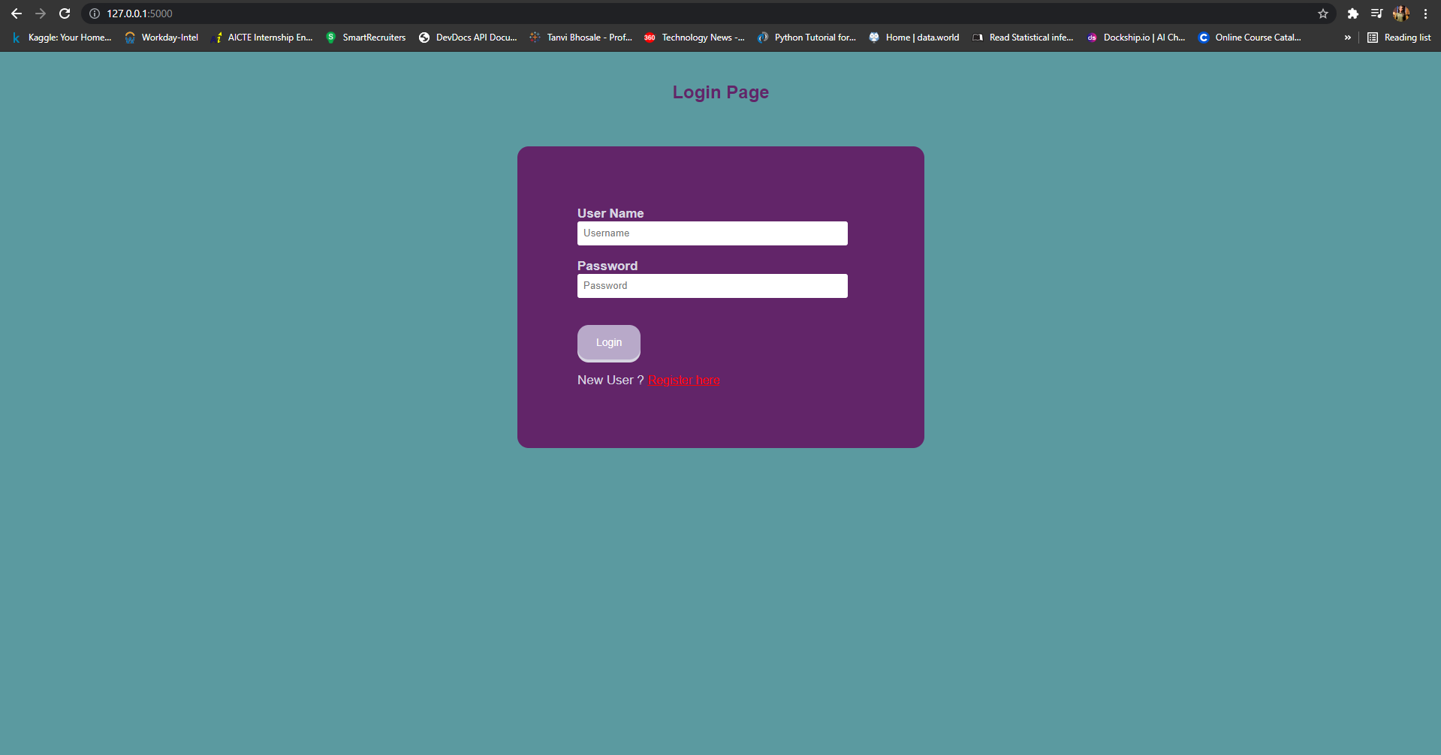
Task: Show hidden bookmarks with the chevron
Action: 1348,38
